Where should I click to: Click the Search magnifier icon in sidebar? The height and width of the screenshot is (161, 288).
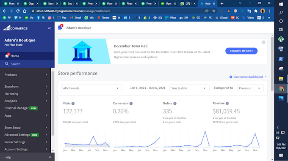click(x=7, y=64)
